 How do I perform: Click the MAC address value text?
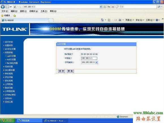pos(89,54)
